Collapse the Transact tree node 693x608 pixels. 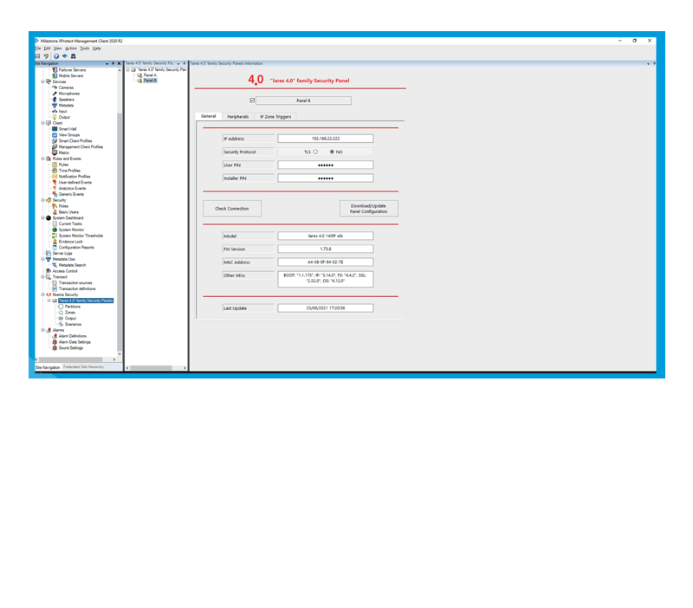coord(42,276)
